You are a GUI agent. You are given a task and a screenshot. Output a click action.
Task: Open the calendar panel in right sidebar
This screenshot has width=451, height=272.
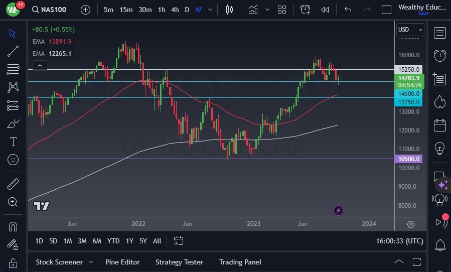point(440,124)
